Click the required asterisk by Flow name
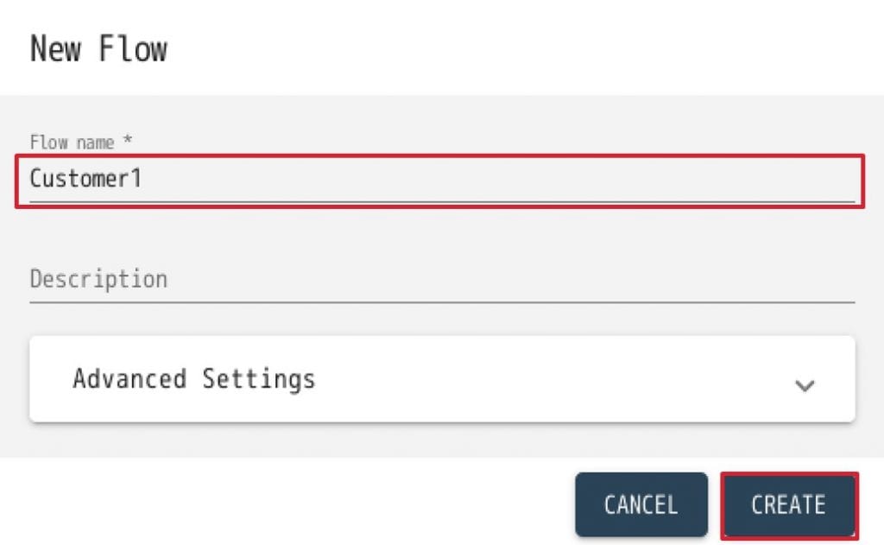Image resolution: width=884 pixels, height=545 pixels. pos(128,141)
